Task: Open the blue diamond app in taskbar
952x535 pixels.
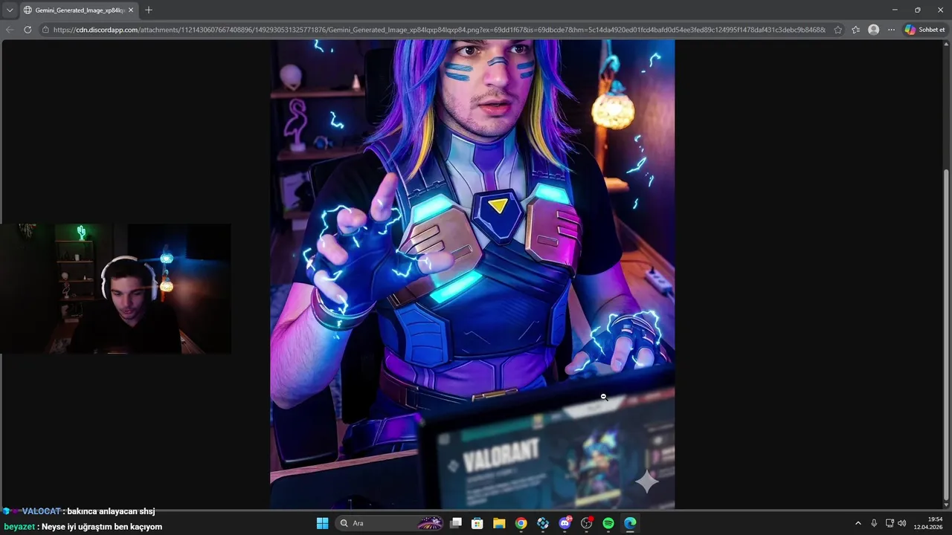Action: (543, 523)
